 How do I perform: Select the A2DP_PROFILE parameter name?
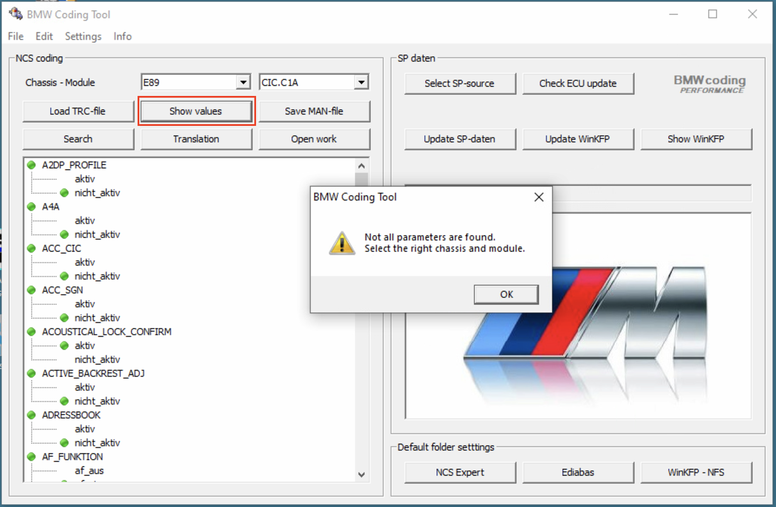click(74, 165)
